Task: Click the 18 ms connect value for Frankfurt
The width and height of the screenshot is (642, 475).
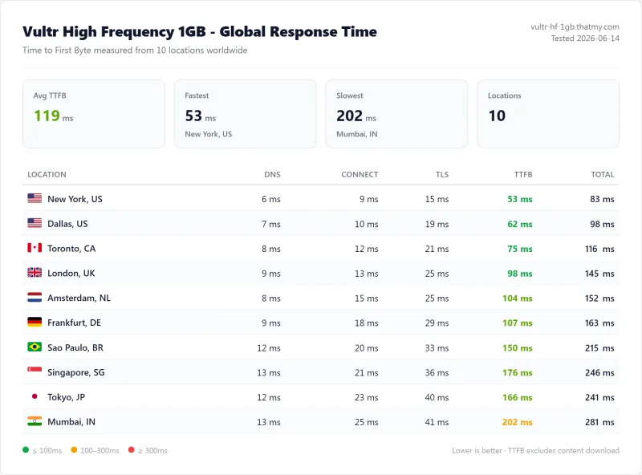Action: [x=367, y=323]
